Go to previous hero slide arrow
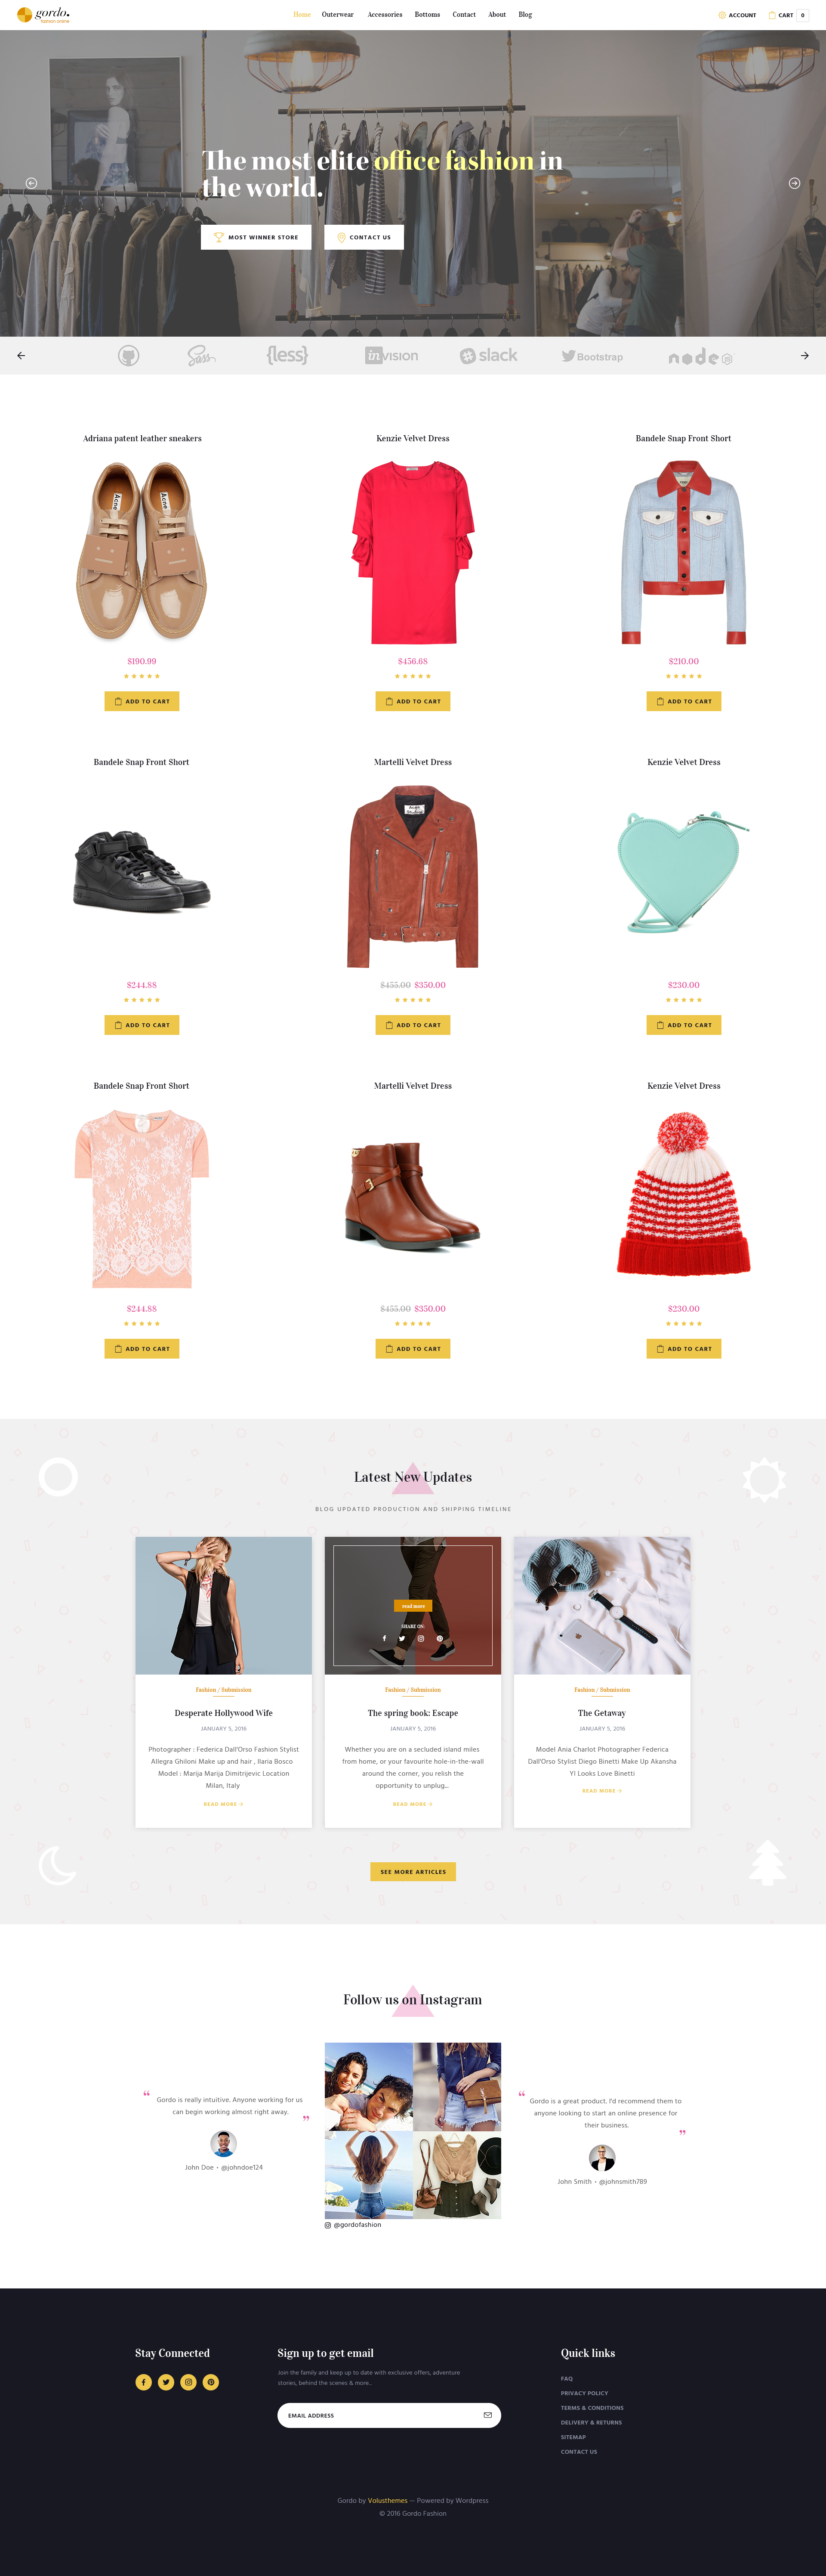The width and height of the screenshot is (826, 2576). (31, 183)
